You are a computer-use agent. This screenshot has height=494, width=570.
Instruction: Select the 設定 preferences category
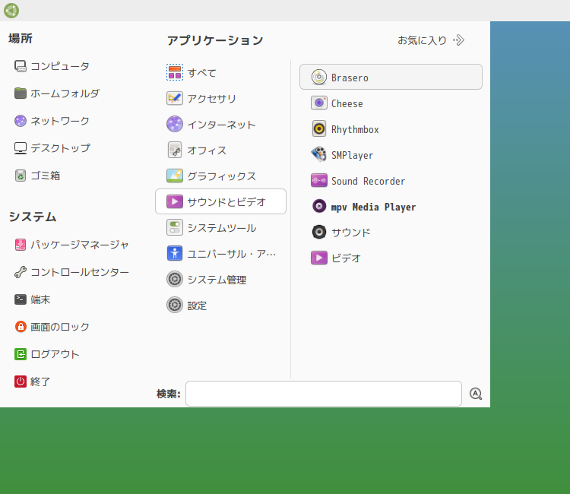[x=220, y=305]
